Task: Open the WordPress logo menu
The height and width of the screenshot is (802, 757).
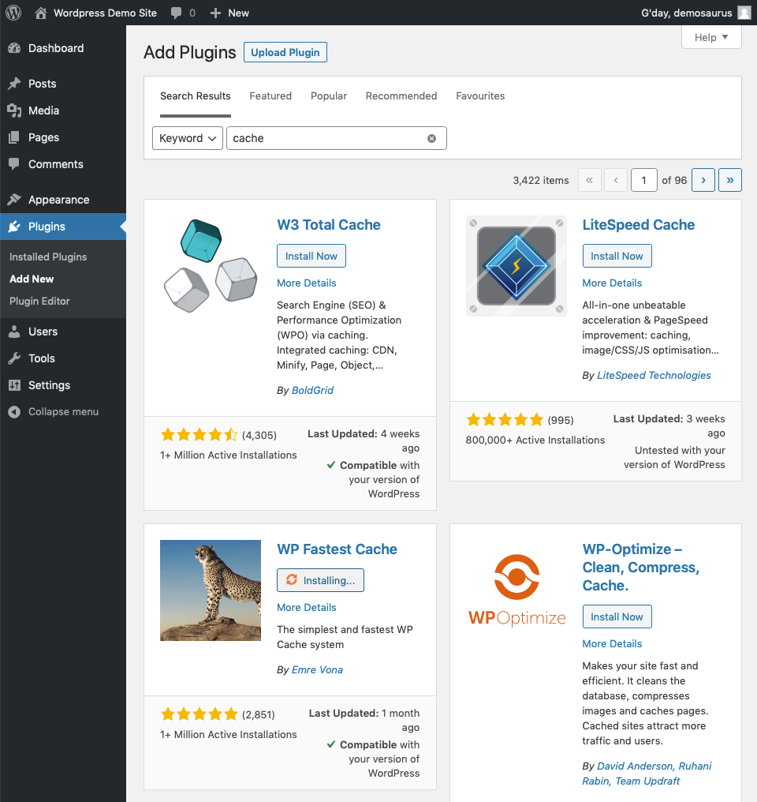Action: pos(13,13)
